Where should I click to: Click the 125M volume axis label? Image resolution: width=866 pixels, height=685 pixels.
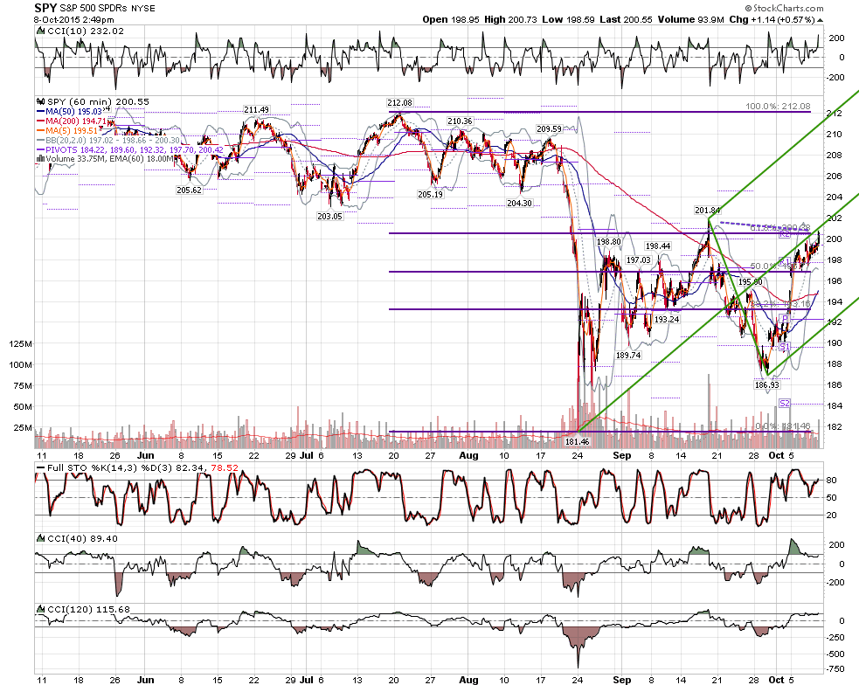point(20,344)
